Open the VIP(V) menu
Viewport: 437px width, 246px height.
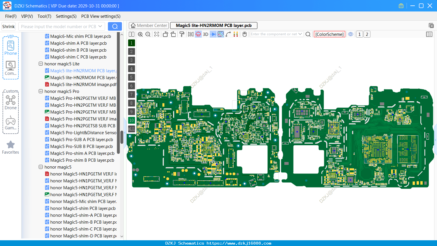coord(27,16)
